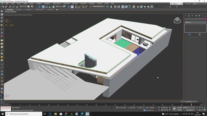Toggle Spinner Snap
The image size is (207, 116).
87,7
